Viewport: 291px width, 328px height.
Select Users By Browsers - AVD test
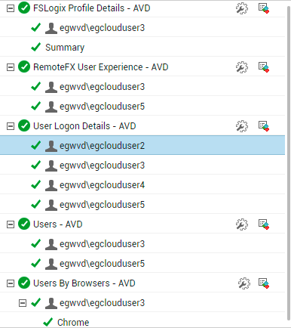coord(84,283)
